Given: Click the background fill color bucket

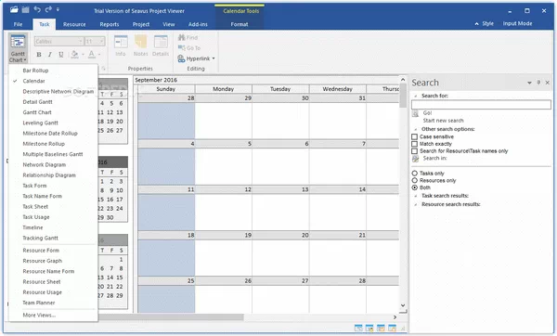Looking at the screenshot, I should pos(74,54).
